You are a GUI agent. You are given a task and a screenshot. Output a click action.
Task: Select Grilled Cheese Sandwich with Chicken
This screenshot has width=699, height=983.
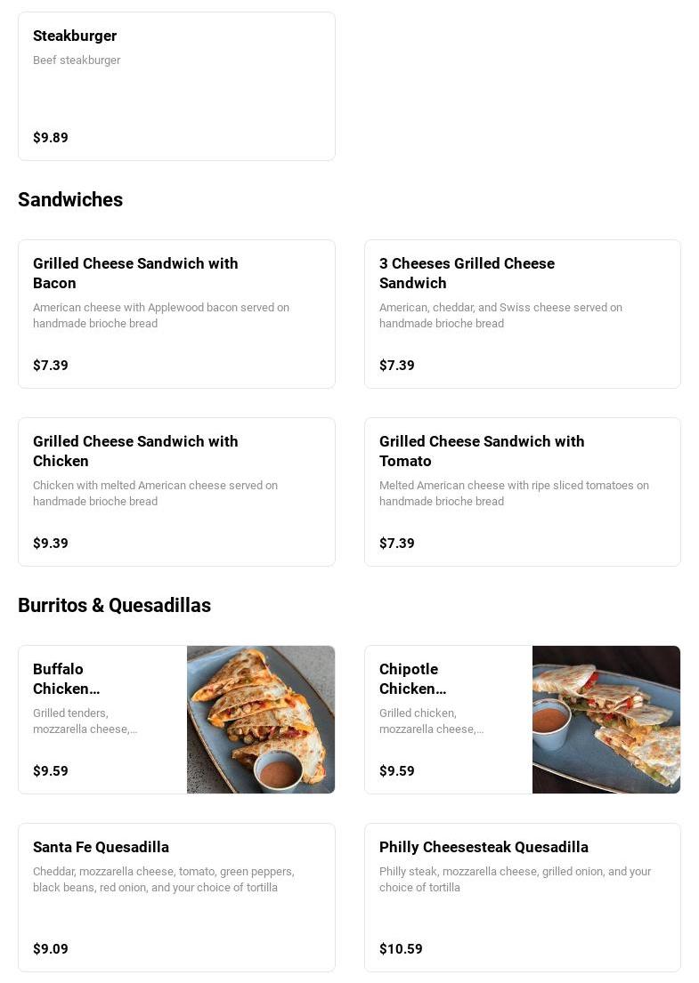click(x=135, y=451)
